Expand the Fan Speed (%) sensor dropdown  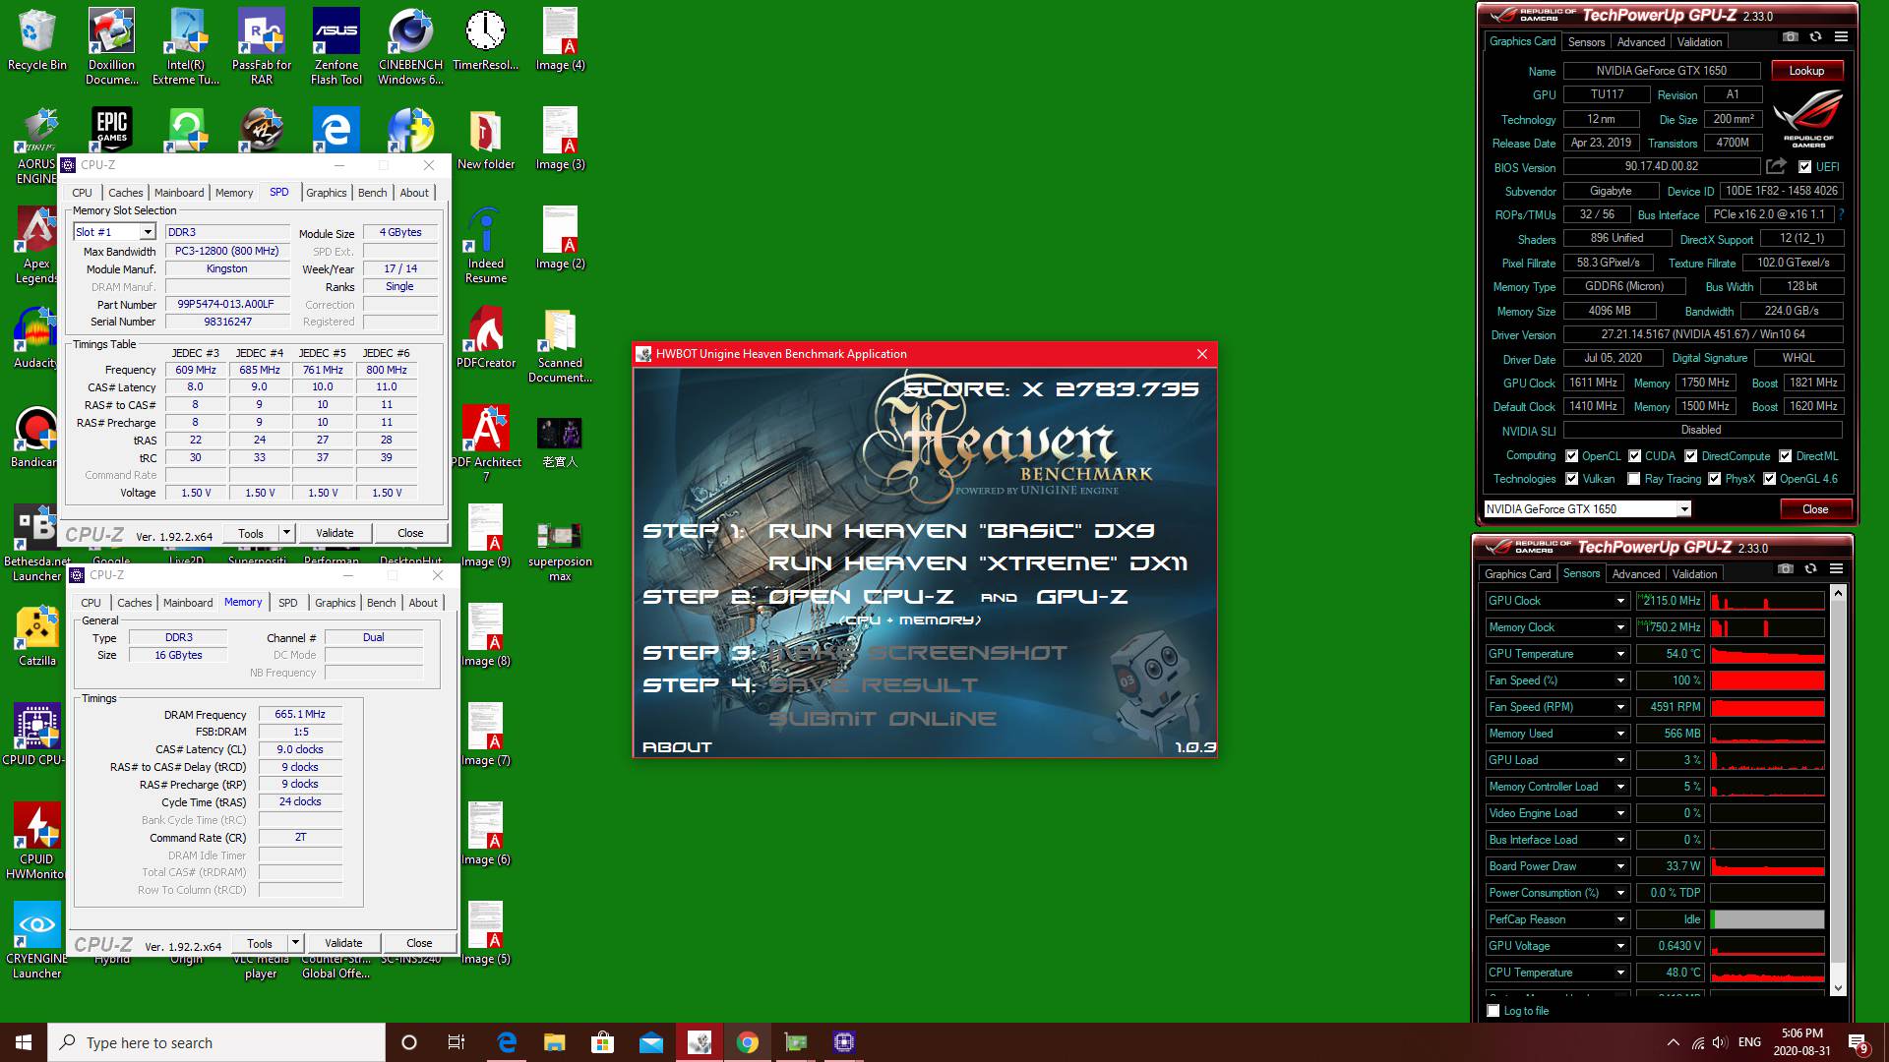tap(1619, 680)
